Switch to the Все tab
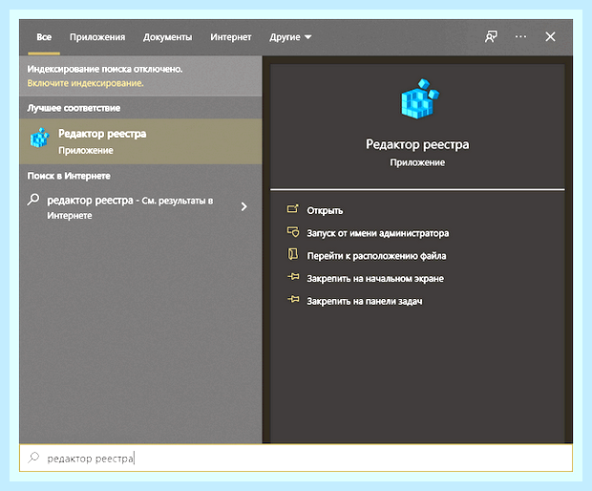This screenshot has height=491, width=592. [x=44, y=37]
